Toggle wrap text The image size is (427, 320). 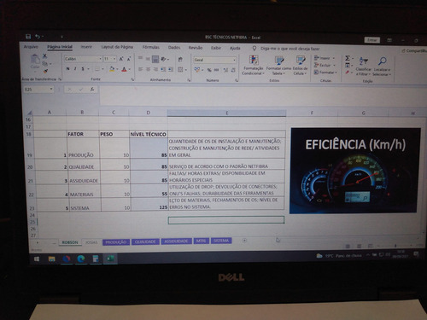(x=180, y=60)
